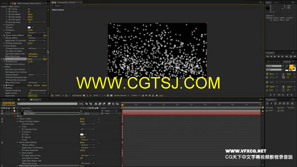Viewport: 297px width, 167px height.
Task: Open the Effector effects Vertices dropdown
Action: [37, 38]
